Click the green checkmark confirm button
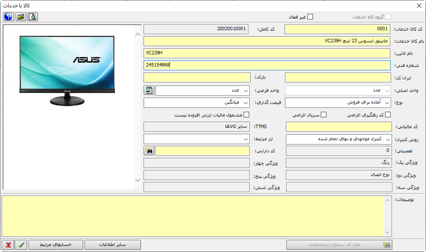 point(21,245)
